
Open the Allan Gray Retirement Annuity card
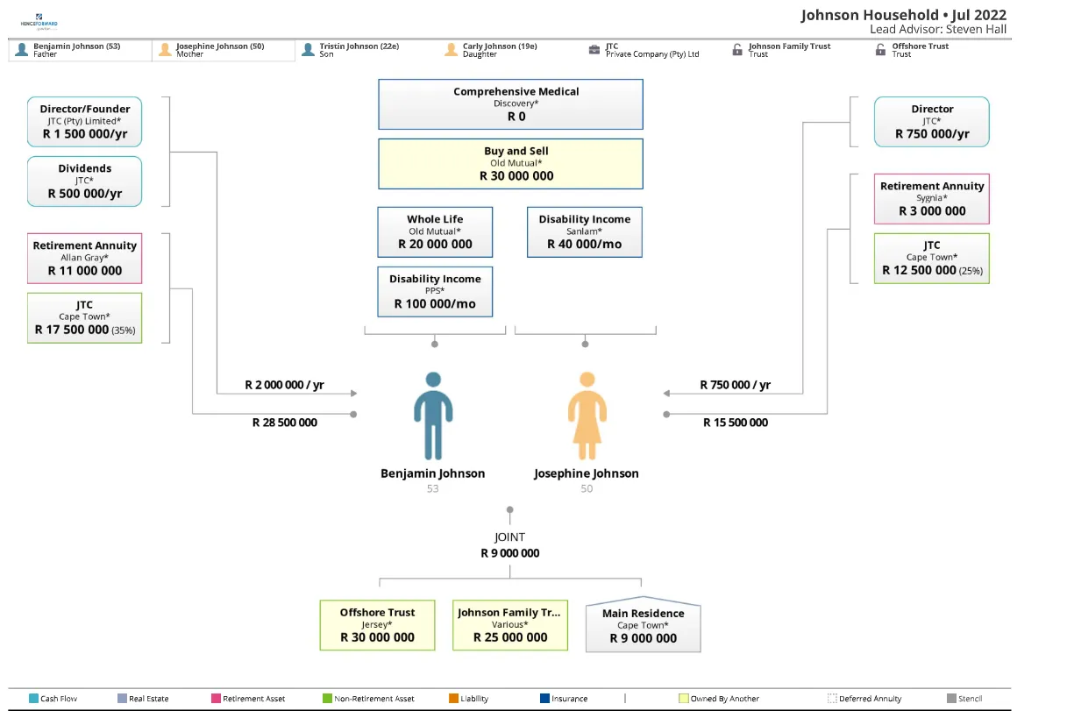coord(85,259)
